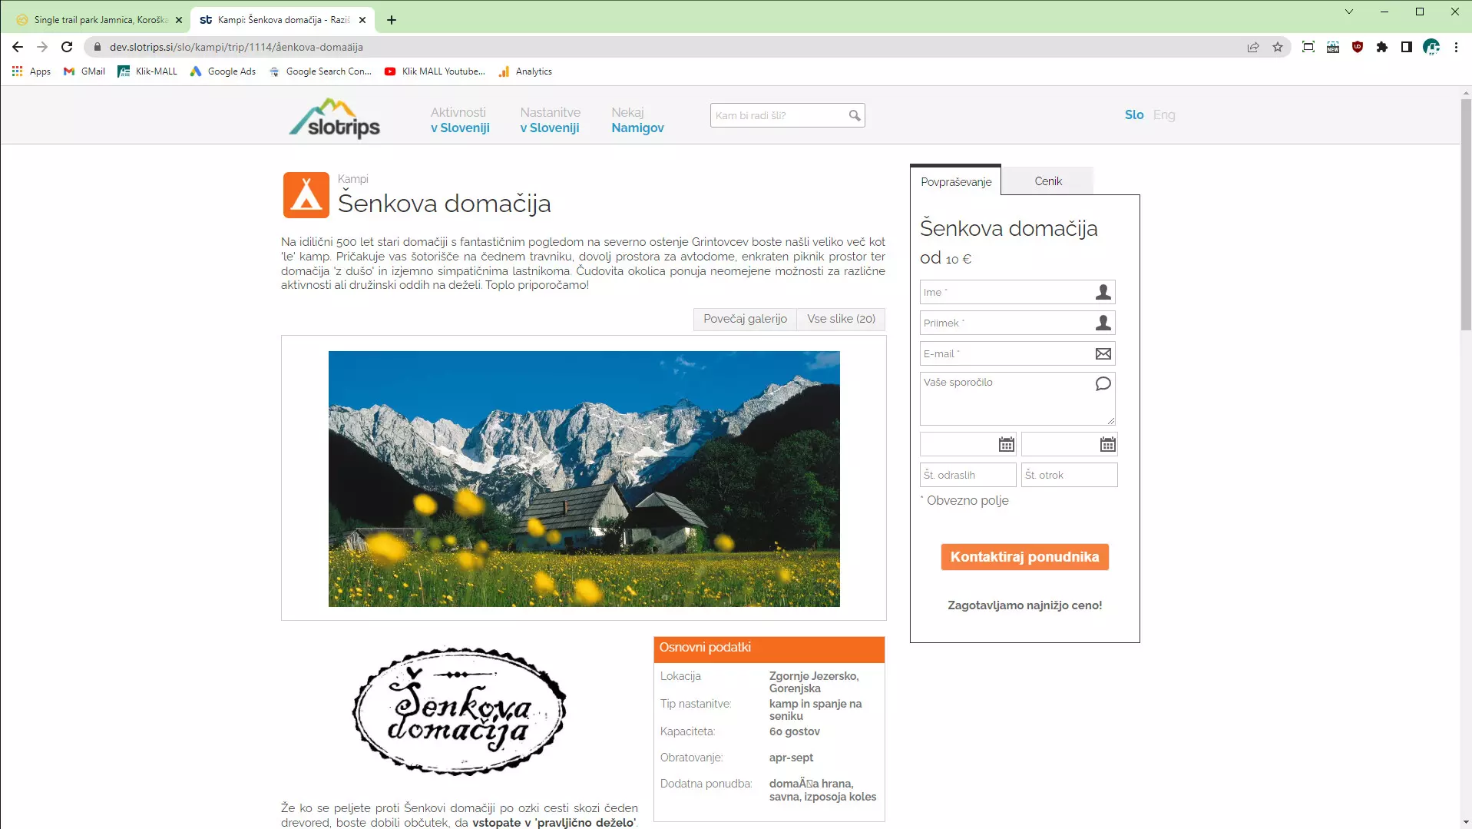Click the E-mail input field

tap(1006, 353)
